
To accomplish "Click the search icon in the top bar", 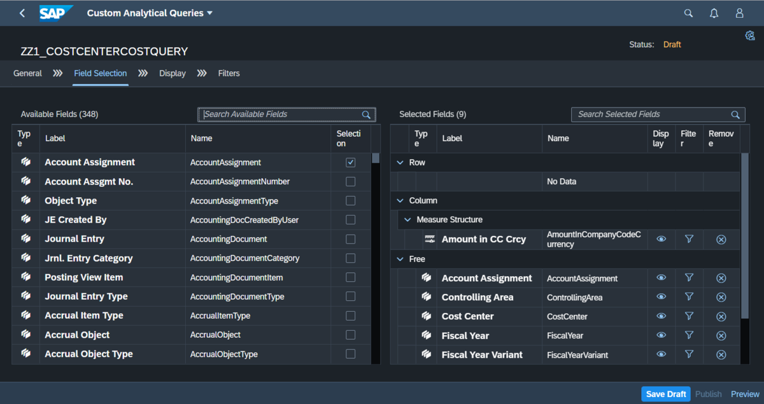I will 688,13.
